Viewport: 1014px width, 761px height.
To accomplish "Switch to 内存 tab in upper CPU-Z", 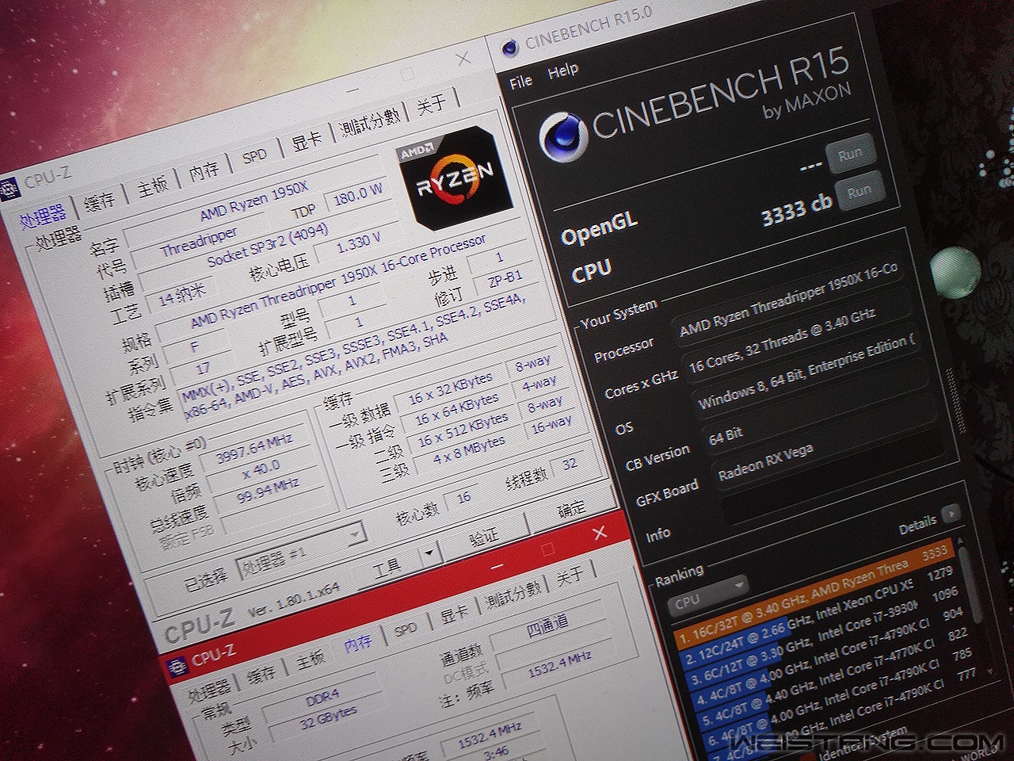I will 203,170.
